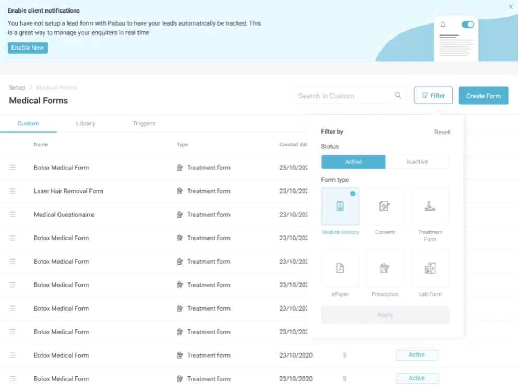Viewport: 518px width, 389px height.
Task: Choose the Consent form type icon
Action: coord(385,206)
